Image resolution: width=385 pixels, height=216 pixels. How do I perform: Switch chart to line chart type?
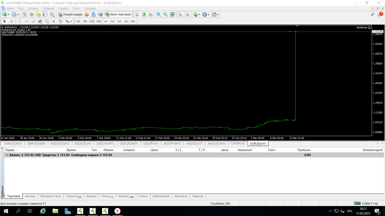[151, 14]
